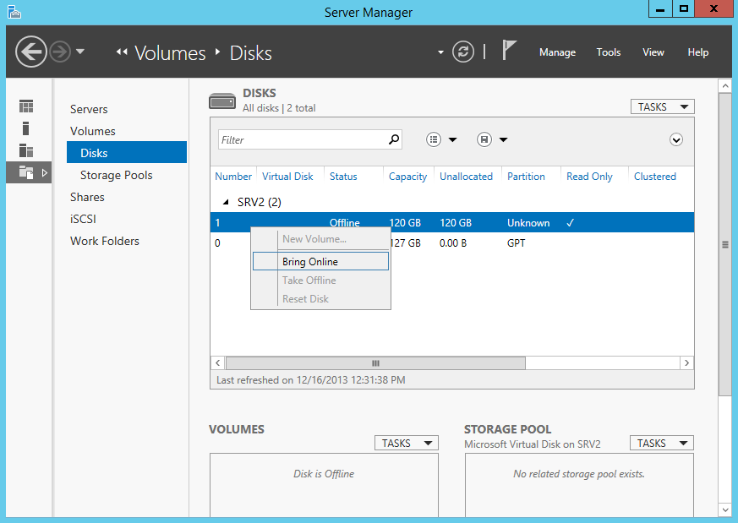The image size is (738, 523).
Task: Open the iSCSI section
Action: 84,219
